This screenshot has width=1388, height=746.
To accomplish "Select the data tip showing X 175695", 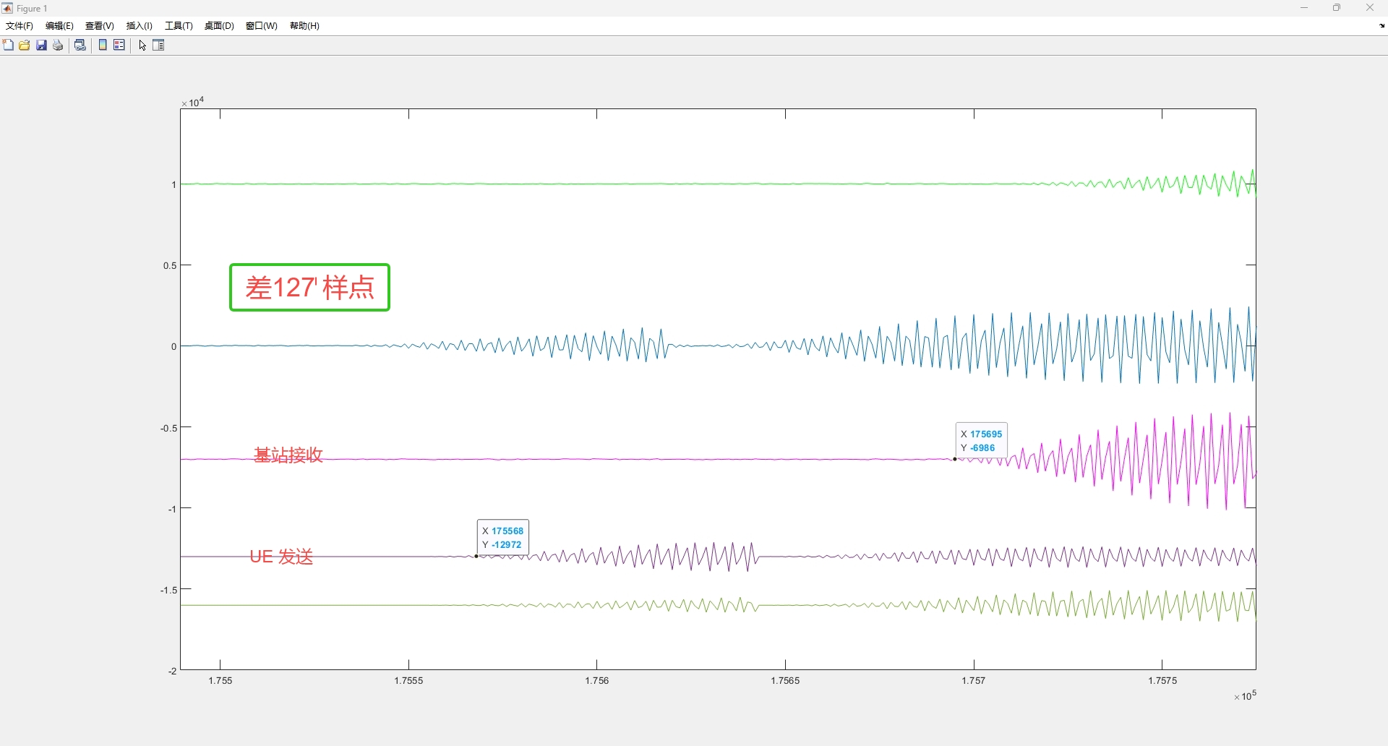I will [x=981, y=441].
